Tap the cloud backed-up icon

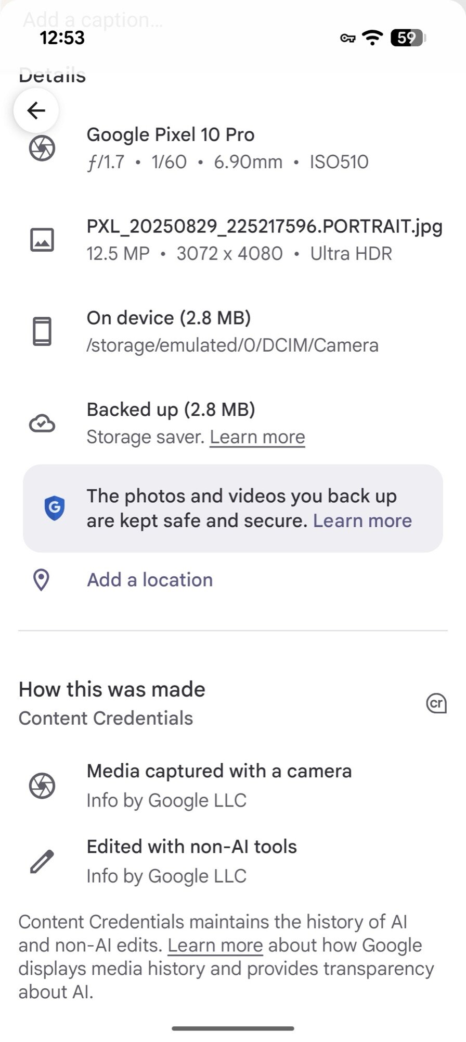click(x=42, y=423)
